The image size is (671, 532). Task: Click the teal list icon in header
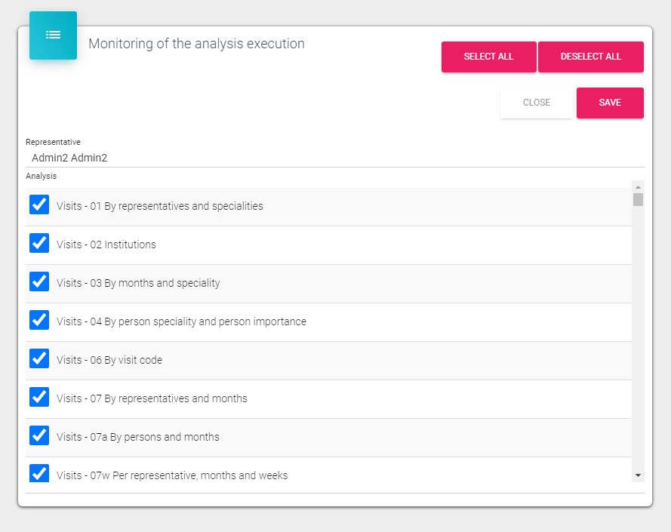(53, 35)
